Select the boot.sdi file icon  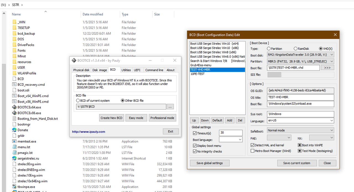pyautogui.click(x=14, y=90)
